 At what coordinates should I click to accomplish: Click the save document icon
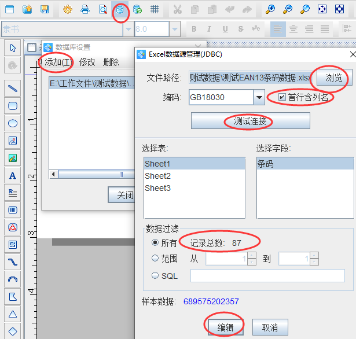(x=44, y=9)
